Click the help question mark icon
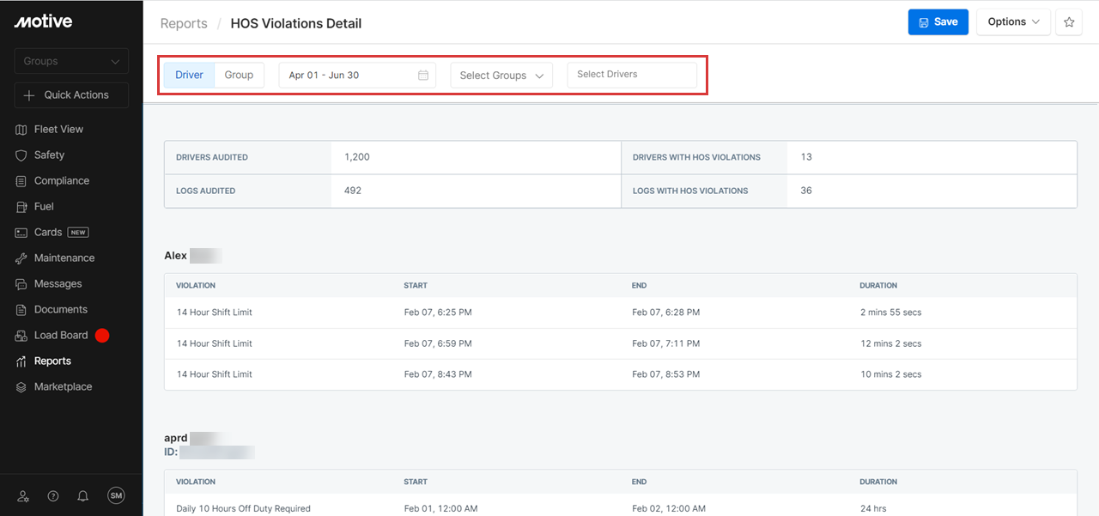The image size is (1099, 516). point(53,496)
